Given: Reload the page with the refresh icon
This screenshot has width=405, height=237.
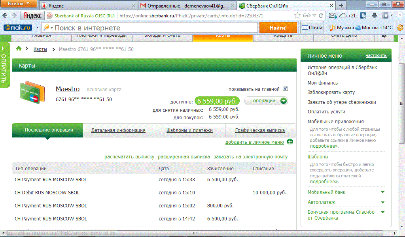Looking at the screenshot, I should 321,15.
